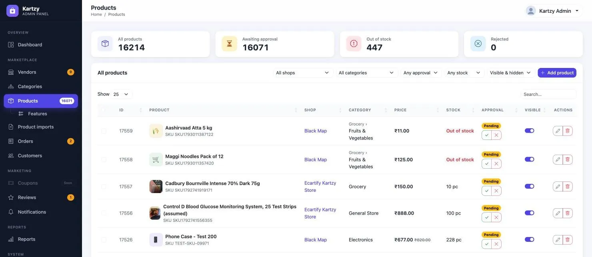
Task: Reject Cadbury Bournville Intense product
Action: 496,191
